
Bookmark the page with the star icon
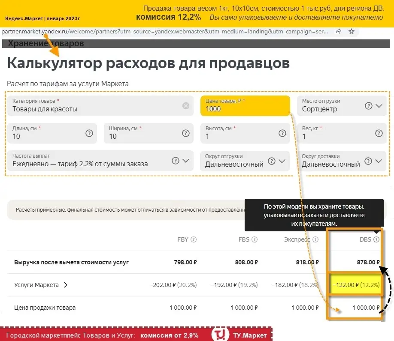click(x=352, y=32)
